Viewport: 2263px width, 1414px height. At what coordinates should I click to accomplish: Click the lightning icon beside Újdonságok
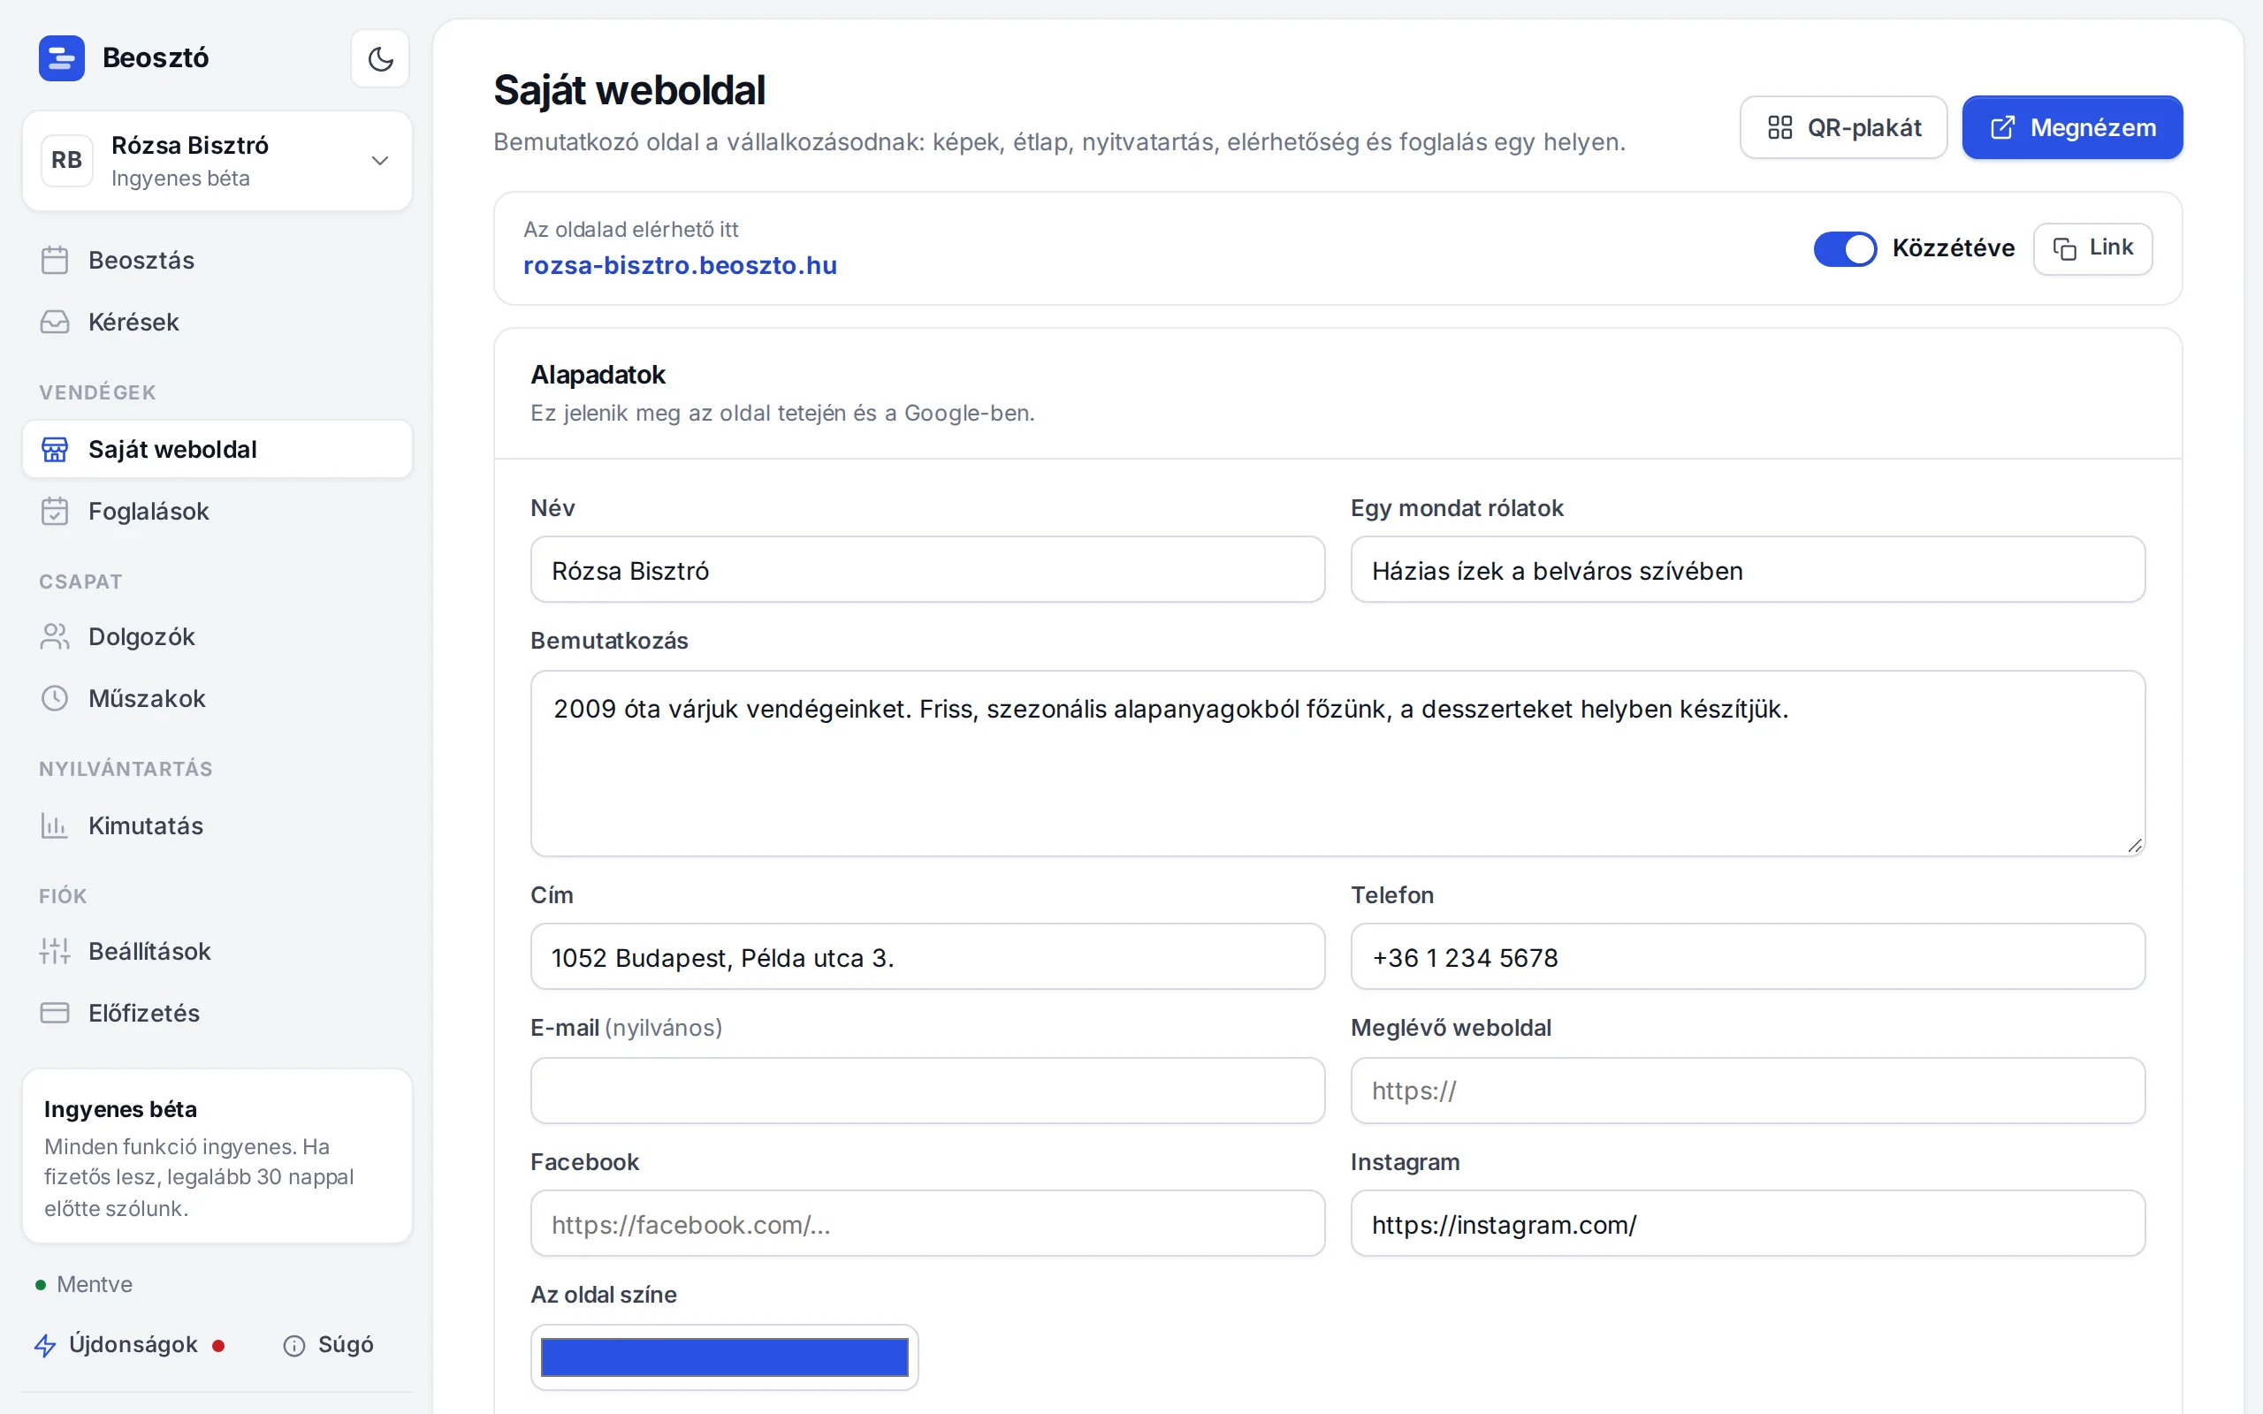pyautogui.click(x=45, y=1345)
